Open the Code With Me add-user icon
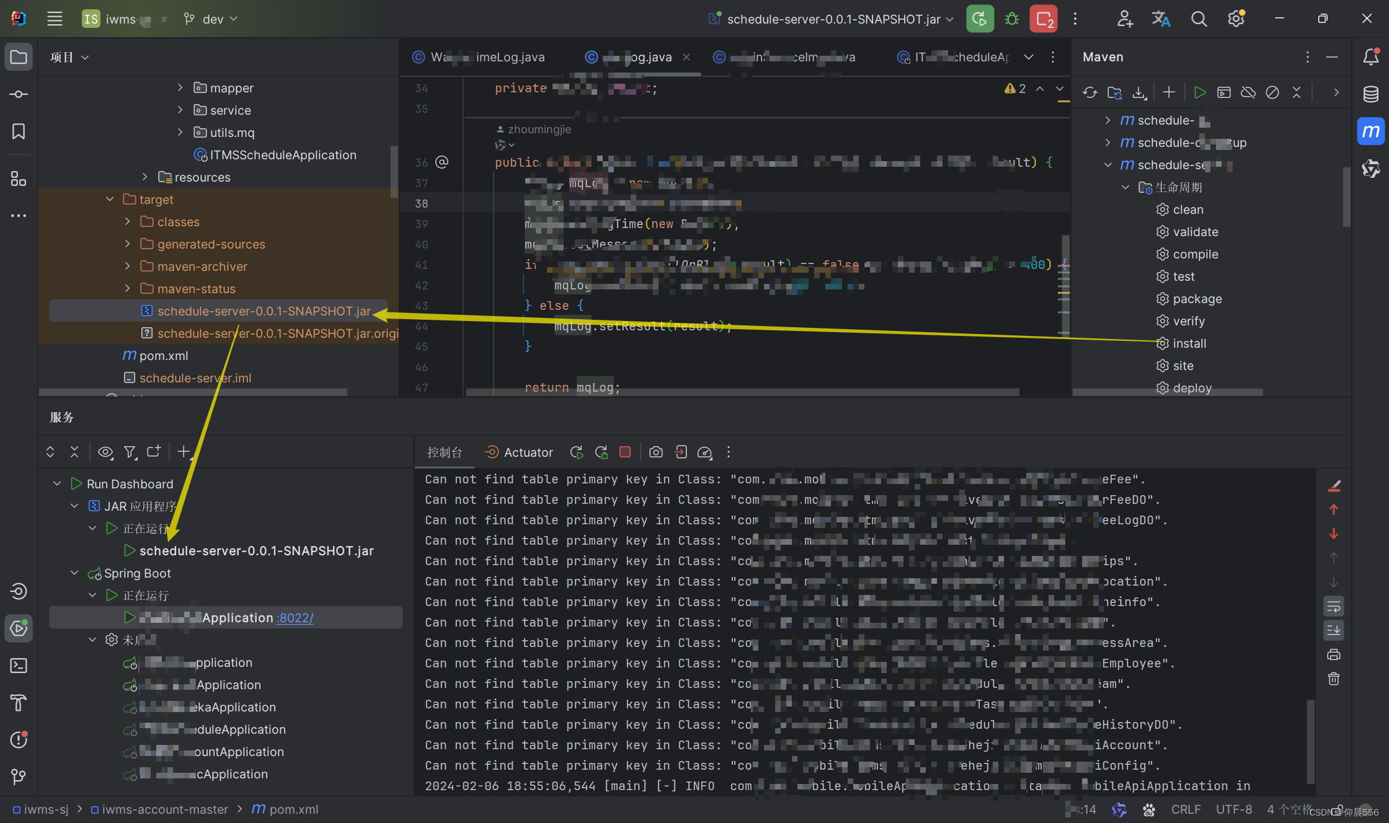 1125,19
